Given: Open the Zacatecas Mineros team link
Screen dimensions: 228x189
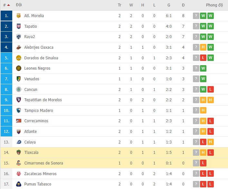Looking at the screenshot, I should tap(40, 174).
